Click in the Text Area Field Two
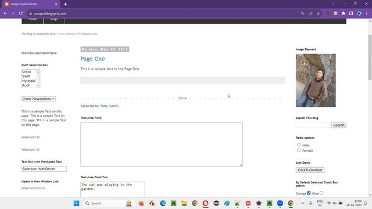Image resolution: width=372 pixels, height=209 pixels. point(112,190)
